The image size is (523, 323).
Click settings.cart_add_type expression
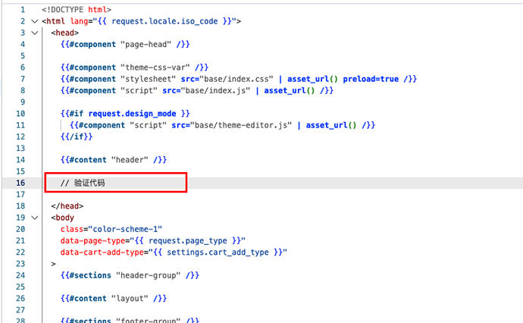(218, 252)
